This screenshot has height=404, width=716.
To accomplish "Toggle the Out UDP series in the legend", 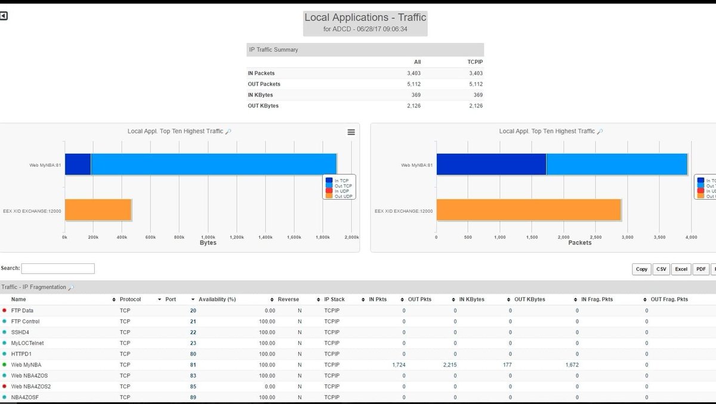I will click(341, 196).
